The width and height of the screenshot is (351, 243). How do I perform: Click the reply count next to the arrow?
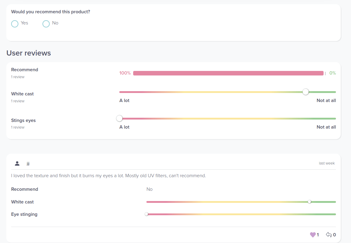tap(334, 235)
